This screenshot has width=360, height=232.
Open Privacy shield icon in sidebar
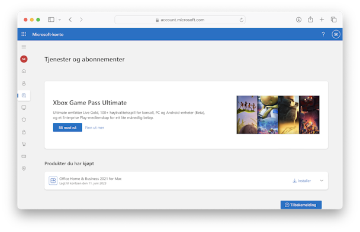coord(24,120)
